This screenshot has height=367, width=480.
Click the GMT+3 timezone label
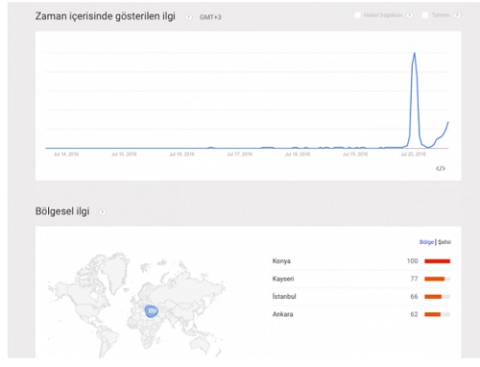(x=210, y=17)
